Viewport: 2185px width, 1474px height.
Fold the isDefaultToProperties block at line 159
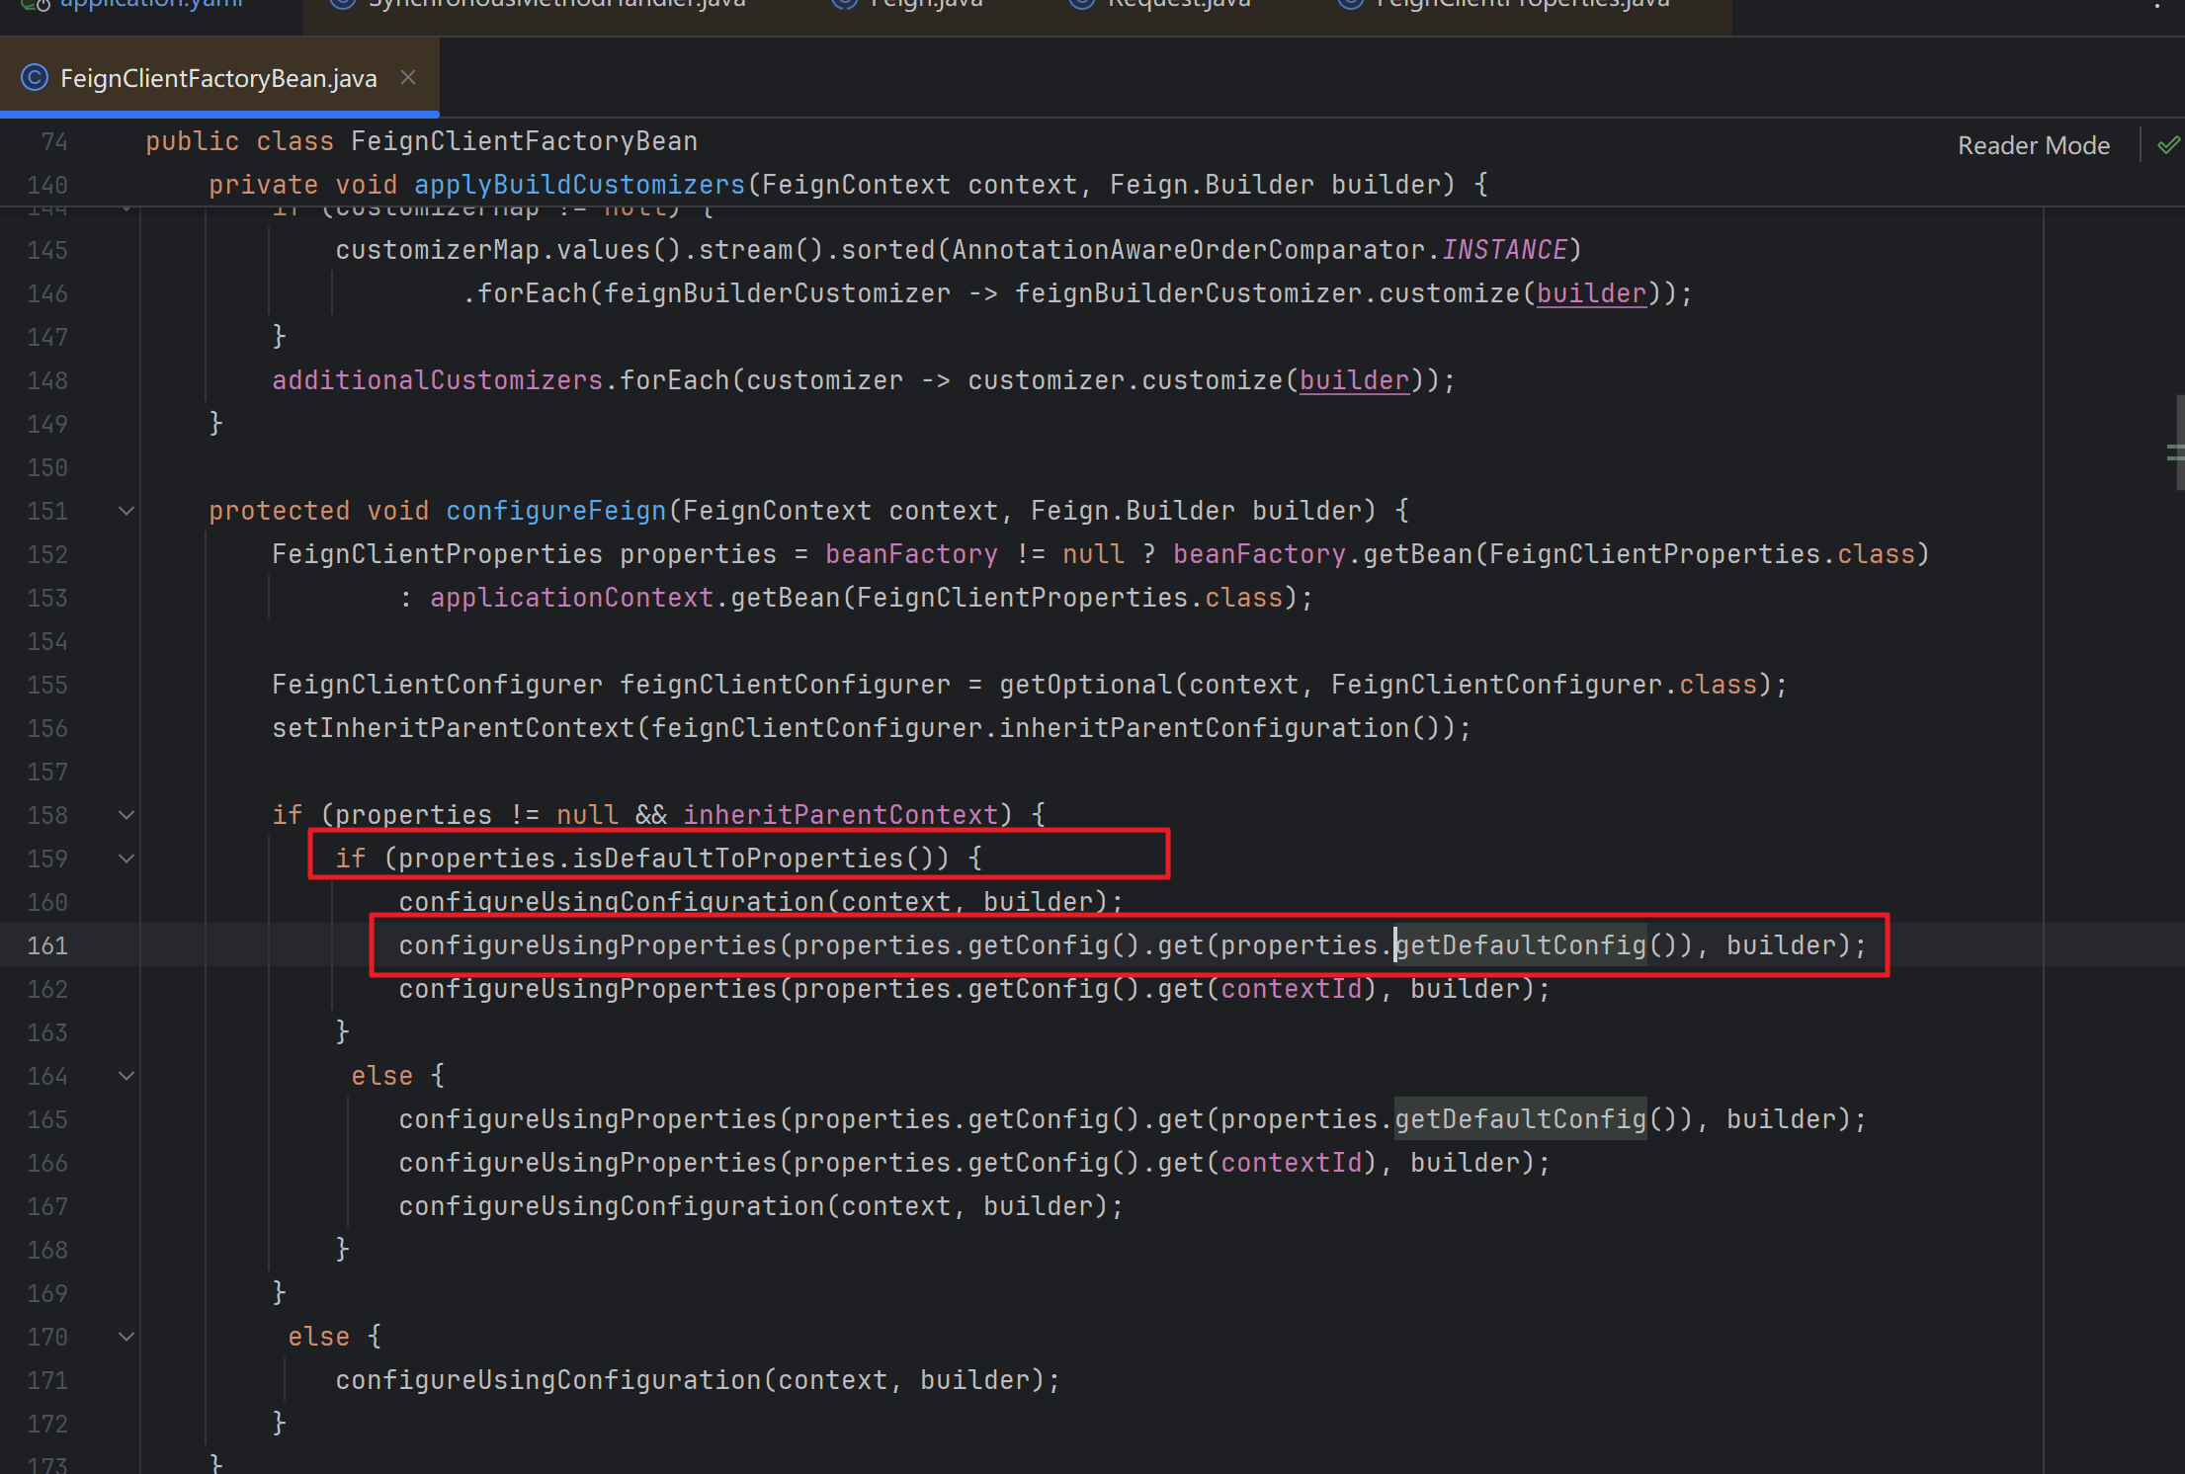[126, 859]
